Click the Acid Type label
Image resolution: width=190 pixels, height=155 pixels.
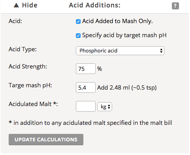pyautogui.click(x=22, y=49)
